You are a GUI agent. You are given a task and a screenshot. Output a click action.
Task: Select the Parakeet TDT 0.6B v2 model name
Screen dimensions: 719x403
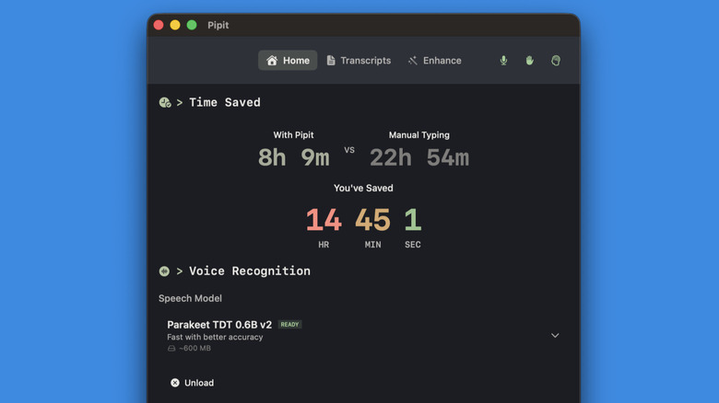(219, 325)
